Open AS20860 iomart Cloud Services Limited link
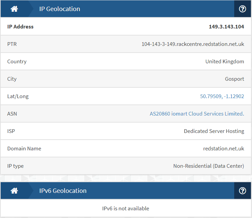This screenshot has height=218, width=252. tap(197, 114)
